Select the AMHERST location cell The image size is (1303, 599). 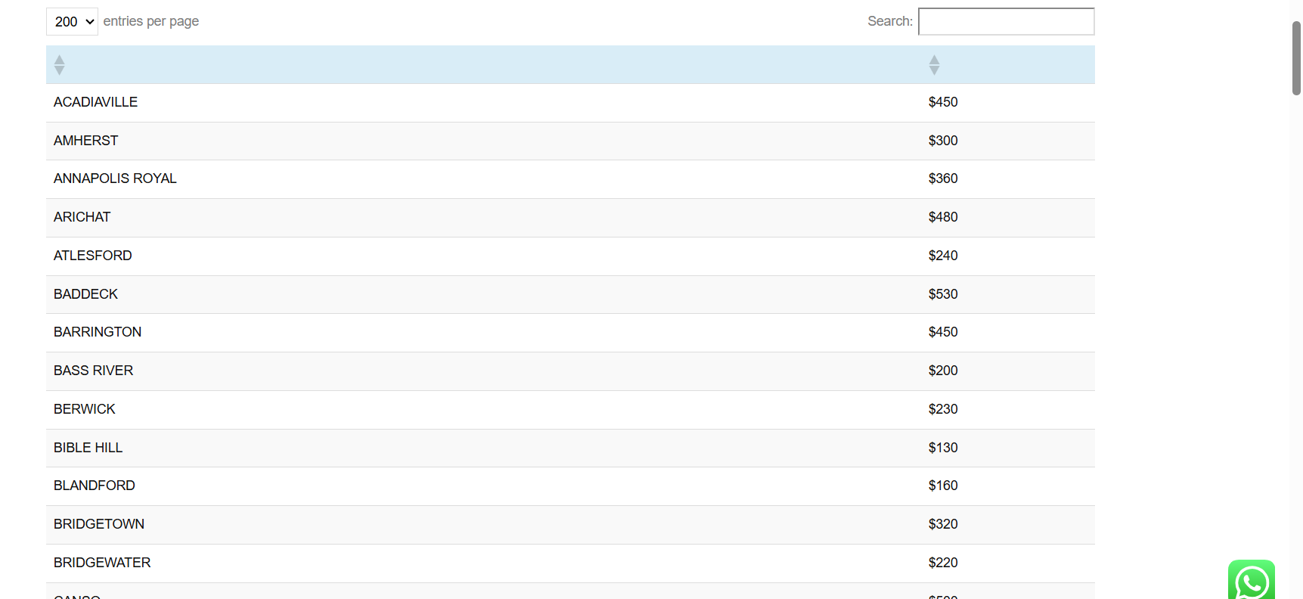pos(85,141)
